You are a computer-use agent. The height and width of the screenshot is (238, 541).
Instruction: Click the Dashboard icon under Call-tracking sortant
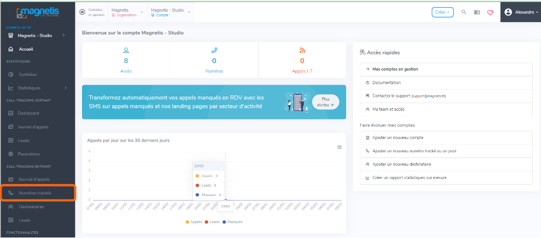pyautogui.click(x=11, y=113)
